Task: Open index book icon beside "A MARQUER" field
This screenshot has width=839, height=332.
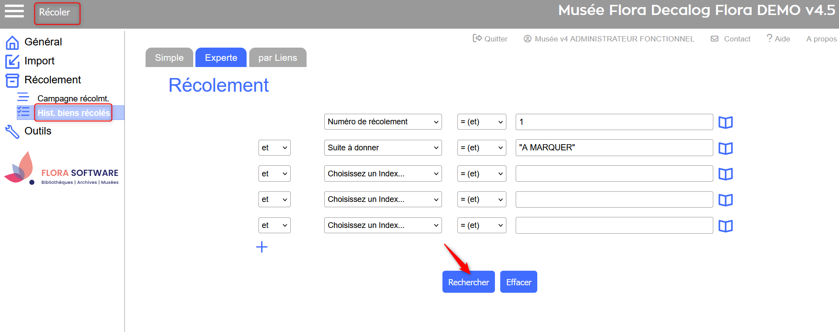Action: coord(725,148)
